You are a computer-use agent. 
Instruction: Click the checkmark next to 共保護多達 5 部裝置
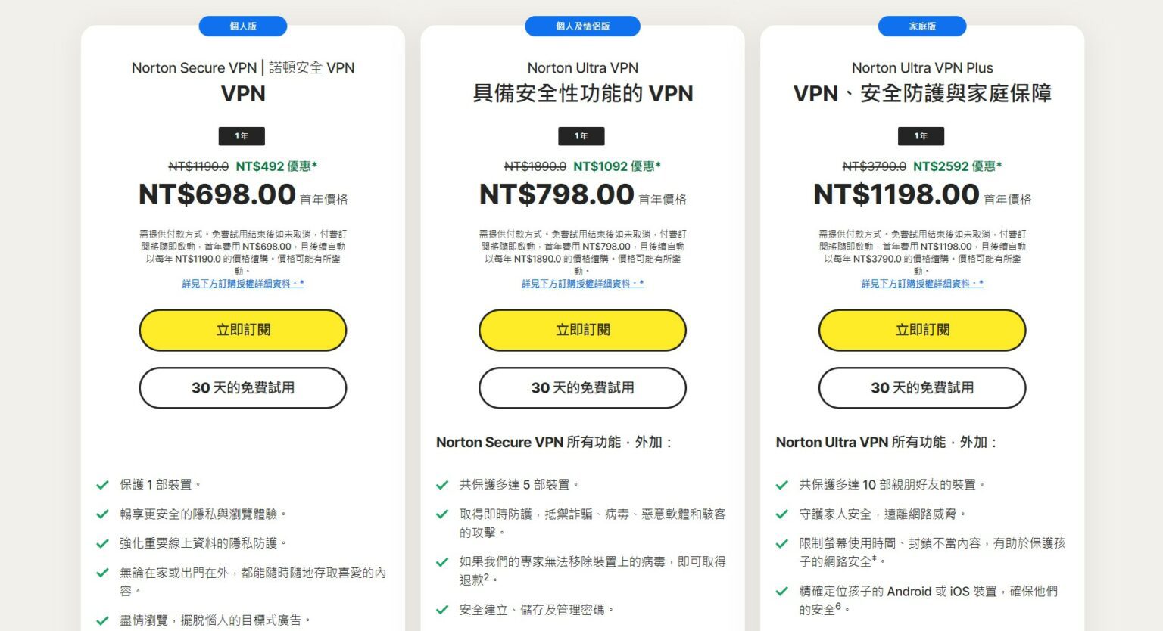coord(441,484)
